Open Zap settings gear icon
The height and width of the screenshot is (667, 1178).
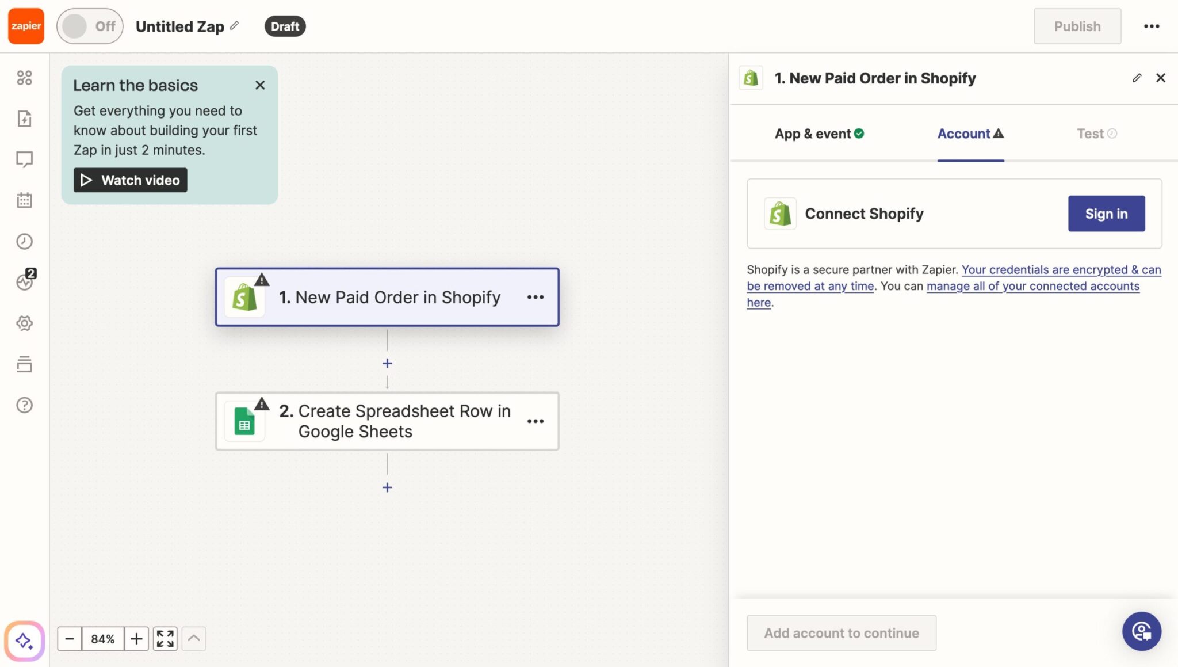[x=24, y=323]
